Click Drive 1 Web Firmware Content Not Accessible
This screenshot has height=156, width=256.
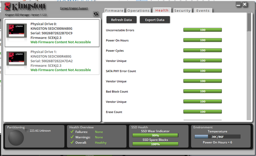click(60, 70)
